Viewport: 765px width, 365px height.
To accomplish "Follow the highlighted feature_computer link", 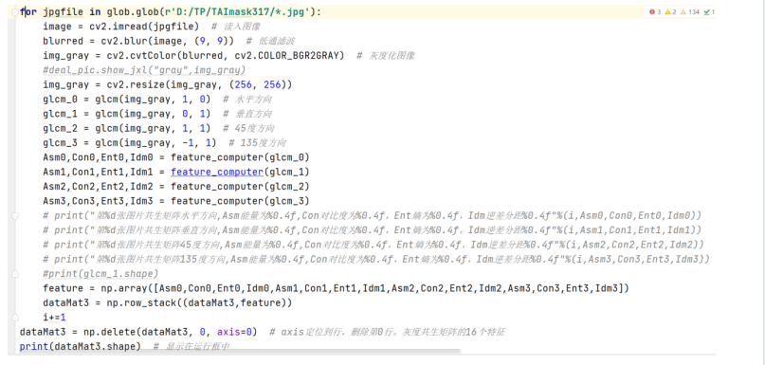I will pyautogui.click(x=217, y=173).
